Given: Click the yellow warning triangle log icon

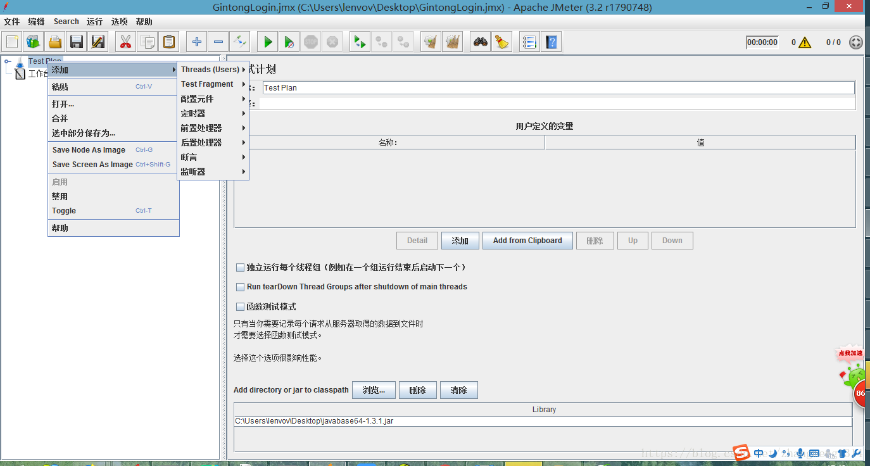Looking at the screenshot, I should tap(805, 42).
